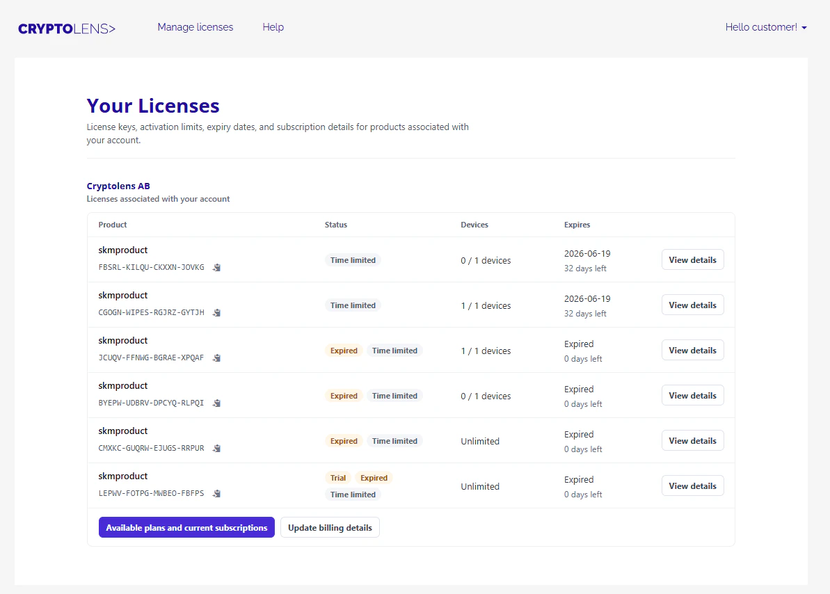Select license key text CGOGN-WIPES-RGJRZ-GYTJH
The image size is (830, 594).
(x=152, y=312)
